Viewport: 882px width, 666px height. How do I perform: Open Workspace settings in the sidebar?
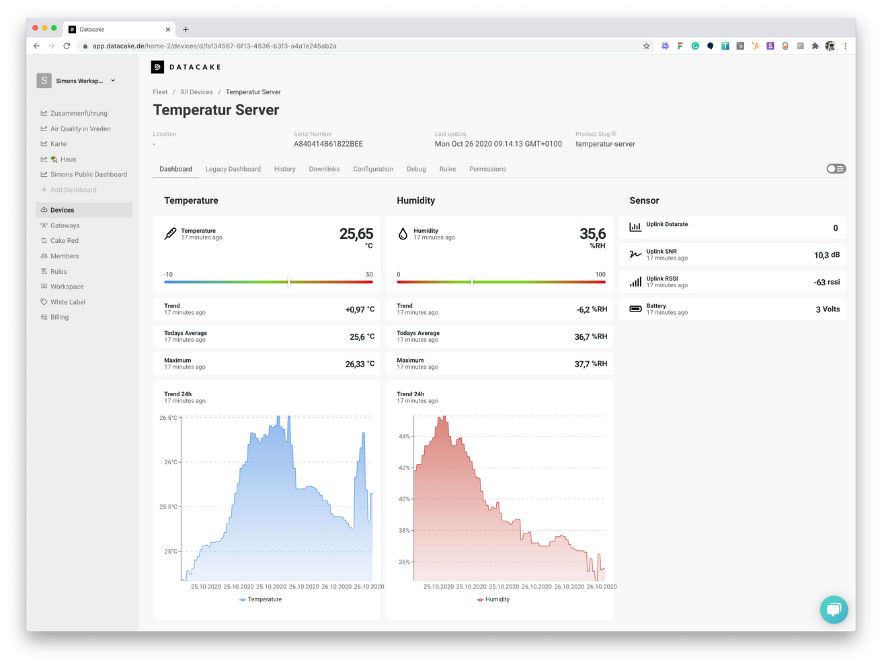coord(44,286)
